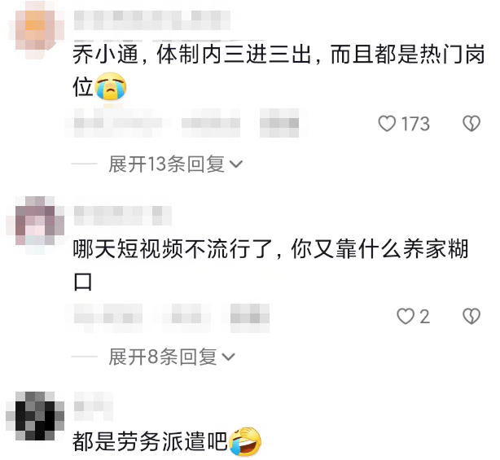Open the third commenter's blurred username
Screen dimensions: 500x460
(x=94, y=406)
